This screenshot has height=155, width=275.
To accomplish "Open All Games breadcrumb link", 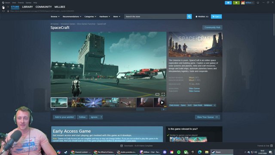I will click(55, 24).
